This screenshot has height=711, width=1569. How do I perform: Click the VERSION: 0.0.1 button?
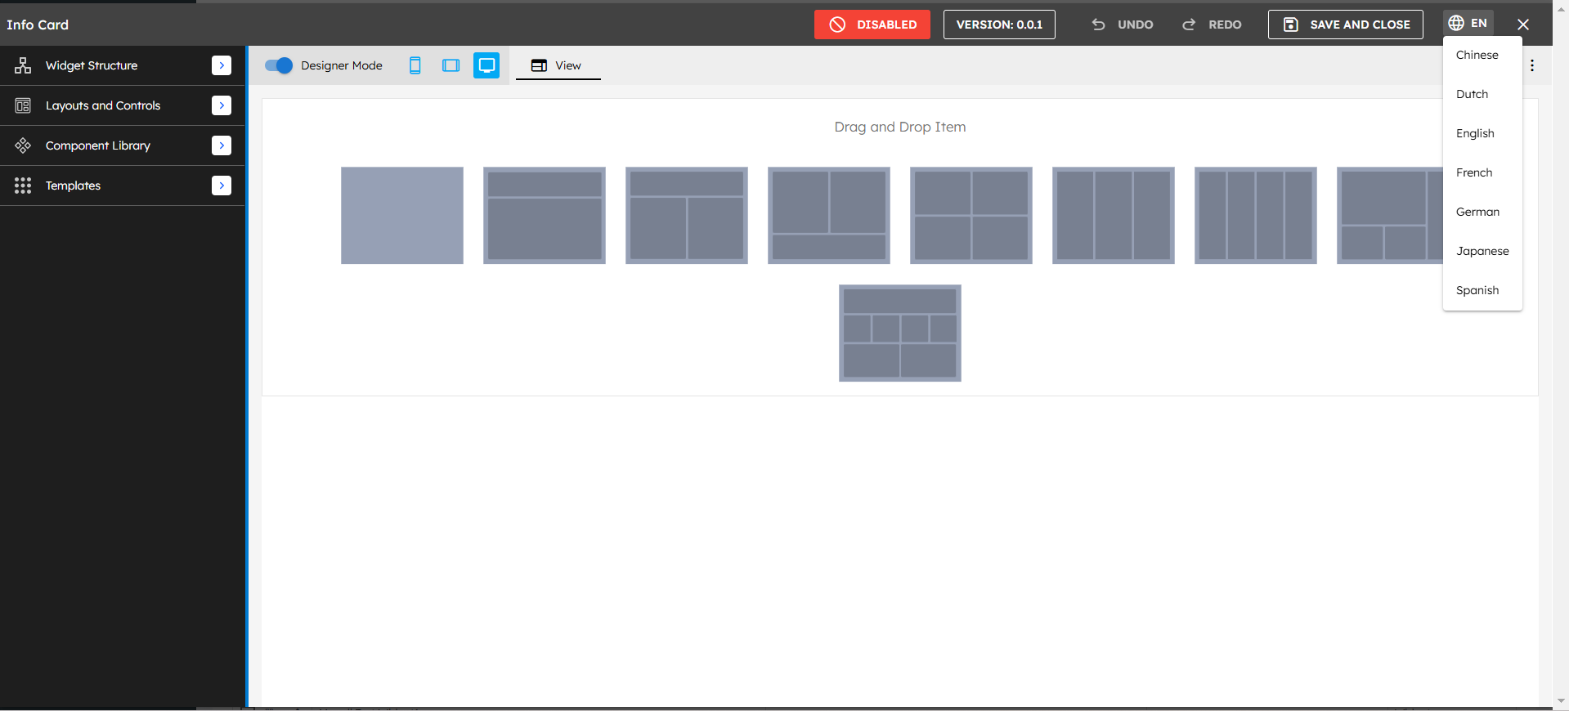pyautogui.click(x=999, y=25)
